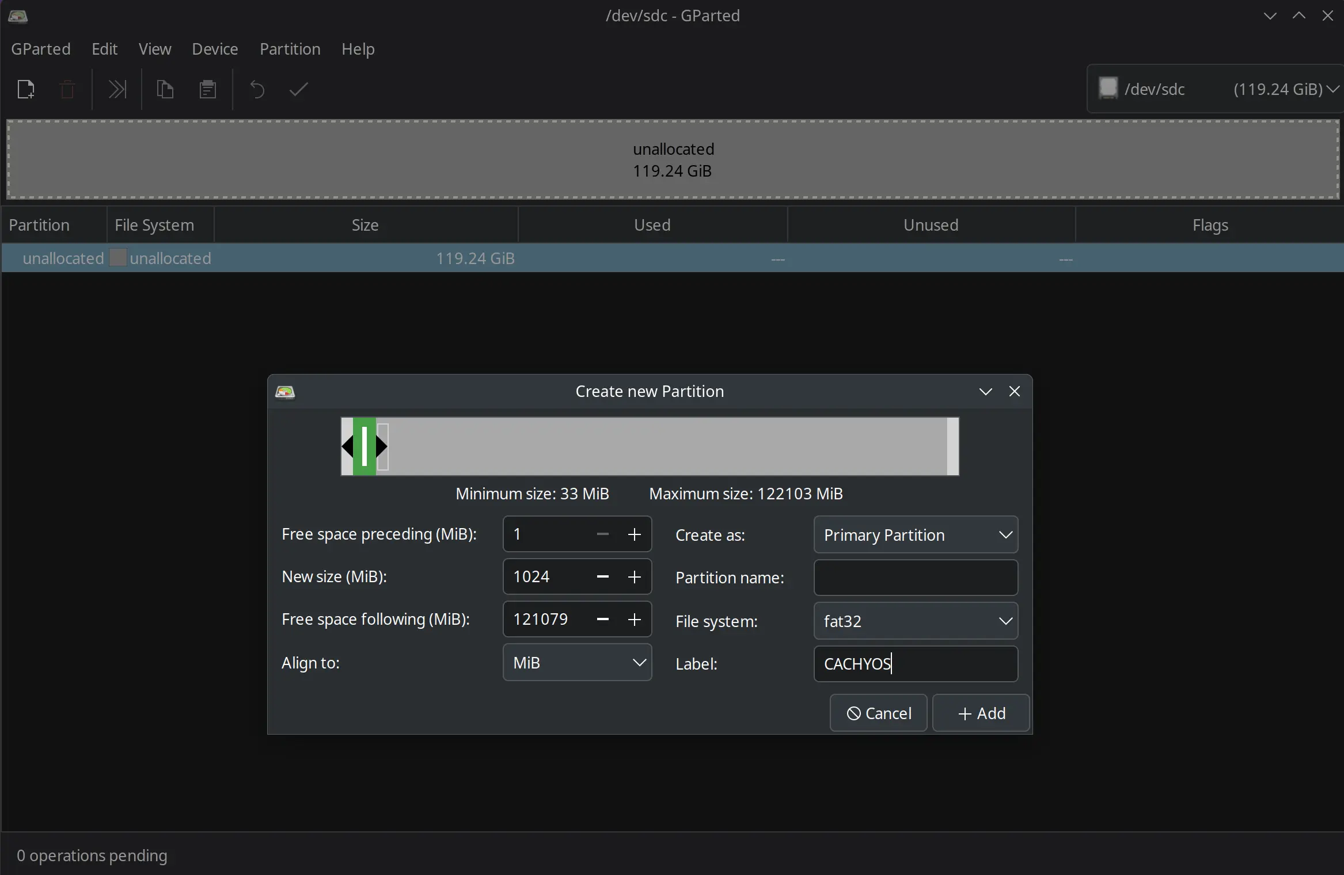Click the right resize handle arrow
The width and height of the screenshot is (1344, 875).
pos(382,446)
